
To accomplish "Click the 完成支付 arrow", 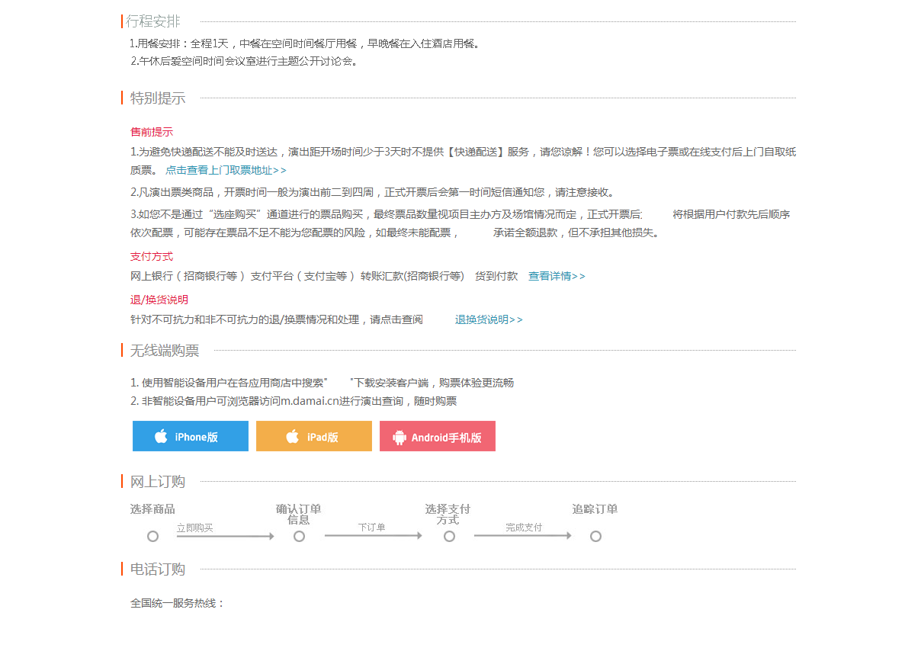I will [522, 536].
